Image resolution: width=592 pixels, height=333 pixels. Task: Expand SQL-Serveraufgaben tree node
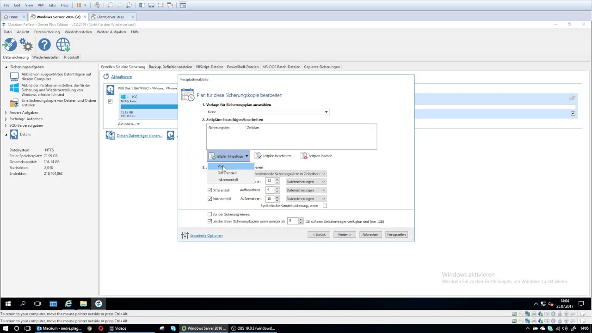coord(6,125)
